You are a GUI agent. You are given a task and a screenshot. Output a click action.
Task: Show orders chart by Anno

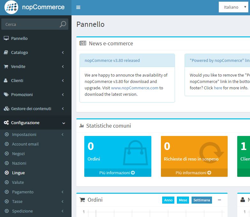168,200
